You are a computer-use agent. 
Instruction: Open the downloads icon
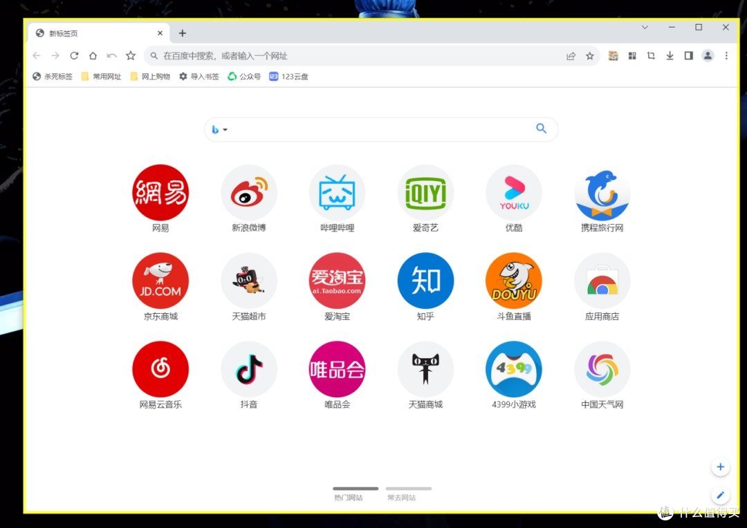click(x=670, y=56)
